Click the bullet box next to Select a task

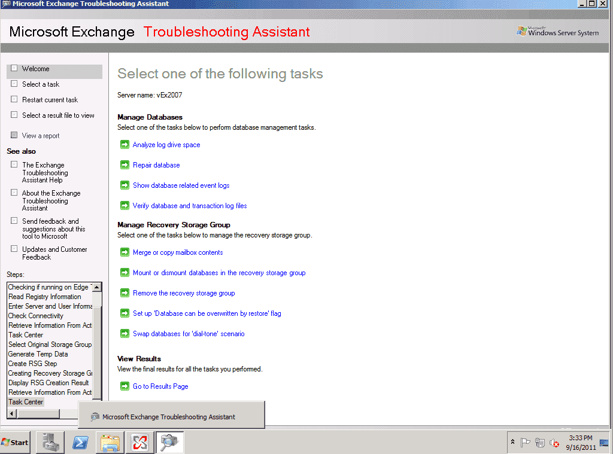click(14, 84)
